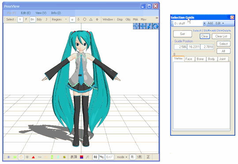Select the circle region selection shape

tap(85, 19)
